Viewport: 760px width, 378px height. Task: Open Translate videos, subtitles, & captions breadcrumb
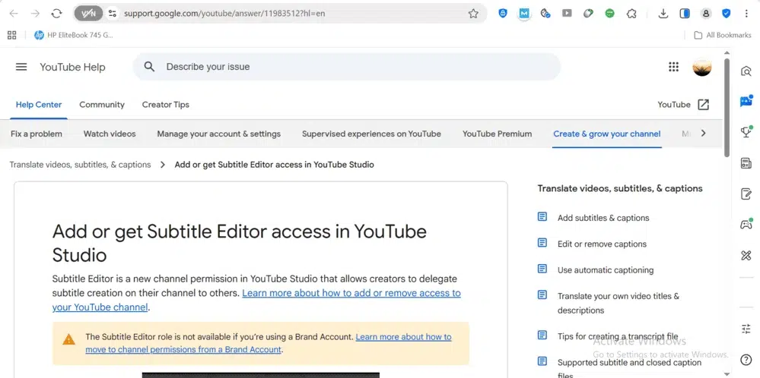click(x=80, y=165)
